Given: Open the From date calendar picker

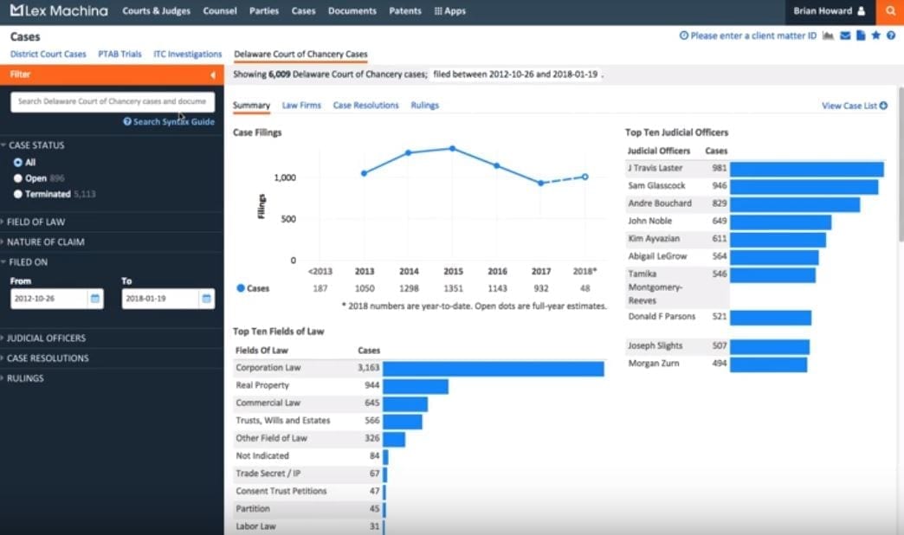Looking at the screenshot, I should [x=95, y=299].
